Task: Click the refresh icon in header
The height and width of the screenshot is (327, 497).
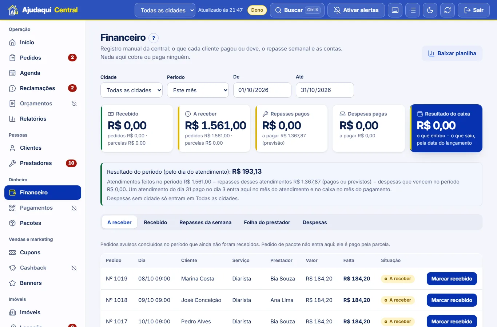Action: pos(448,10)
